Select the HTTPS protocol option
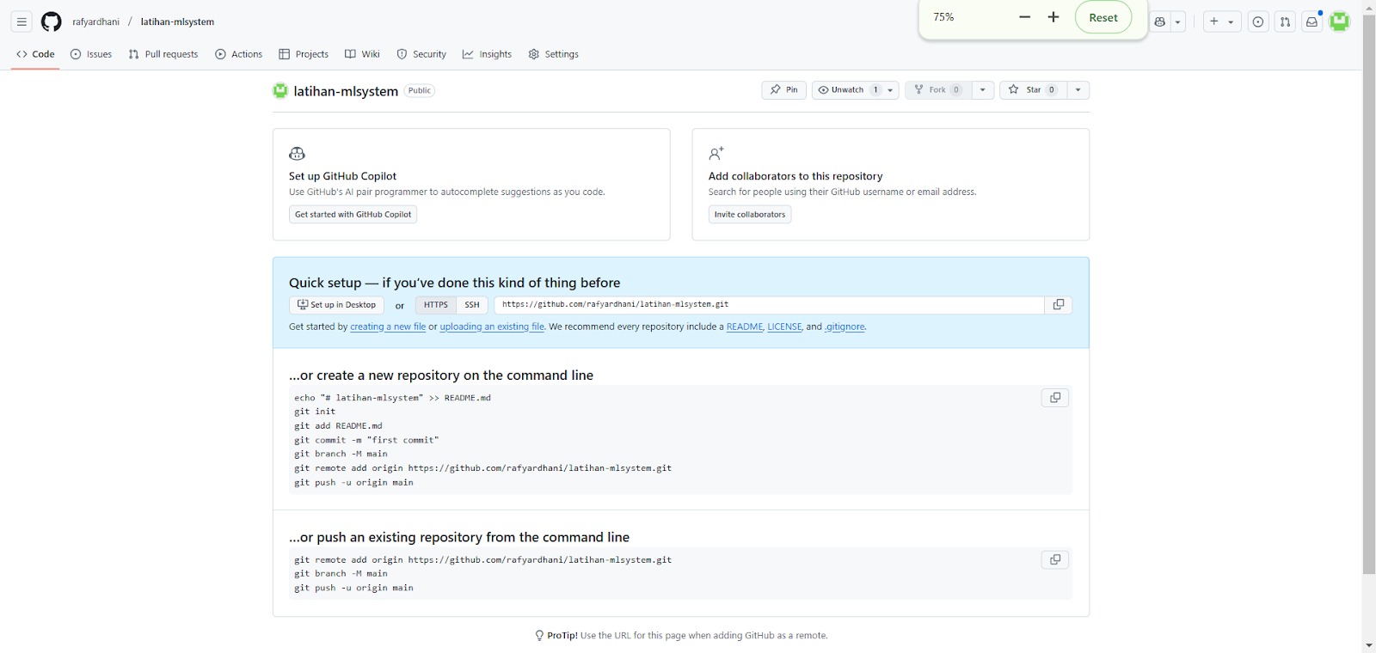Screen dimensions: 1376x653 coord(435,305)
